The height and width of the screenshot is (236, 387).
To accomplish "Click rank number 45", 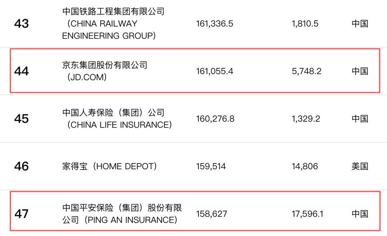I will point(21,119).
